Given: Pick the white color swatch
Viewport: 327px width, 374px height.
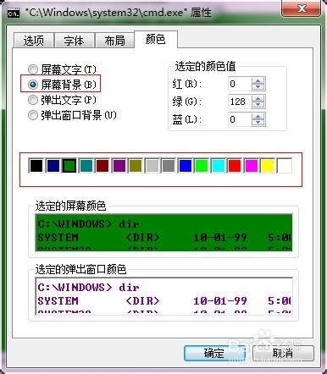Looking at the screenshot, I should [285, 166].
